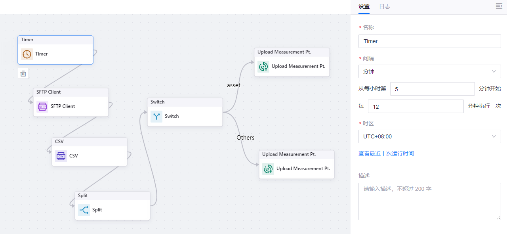The image size is (507, 234).
Task: Click the Switch node icon
Action: click(156, 117)
